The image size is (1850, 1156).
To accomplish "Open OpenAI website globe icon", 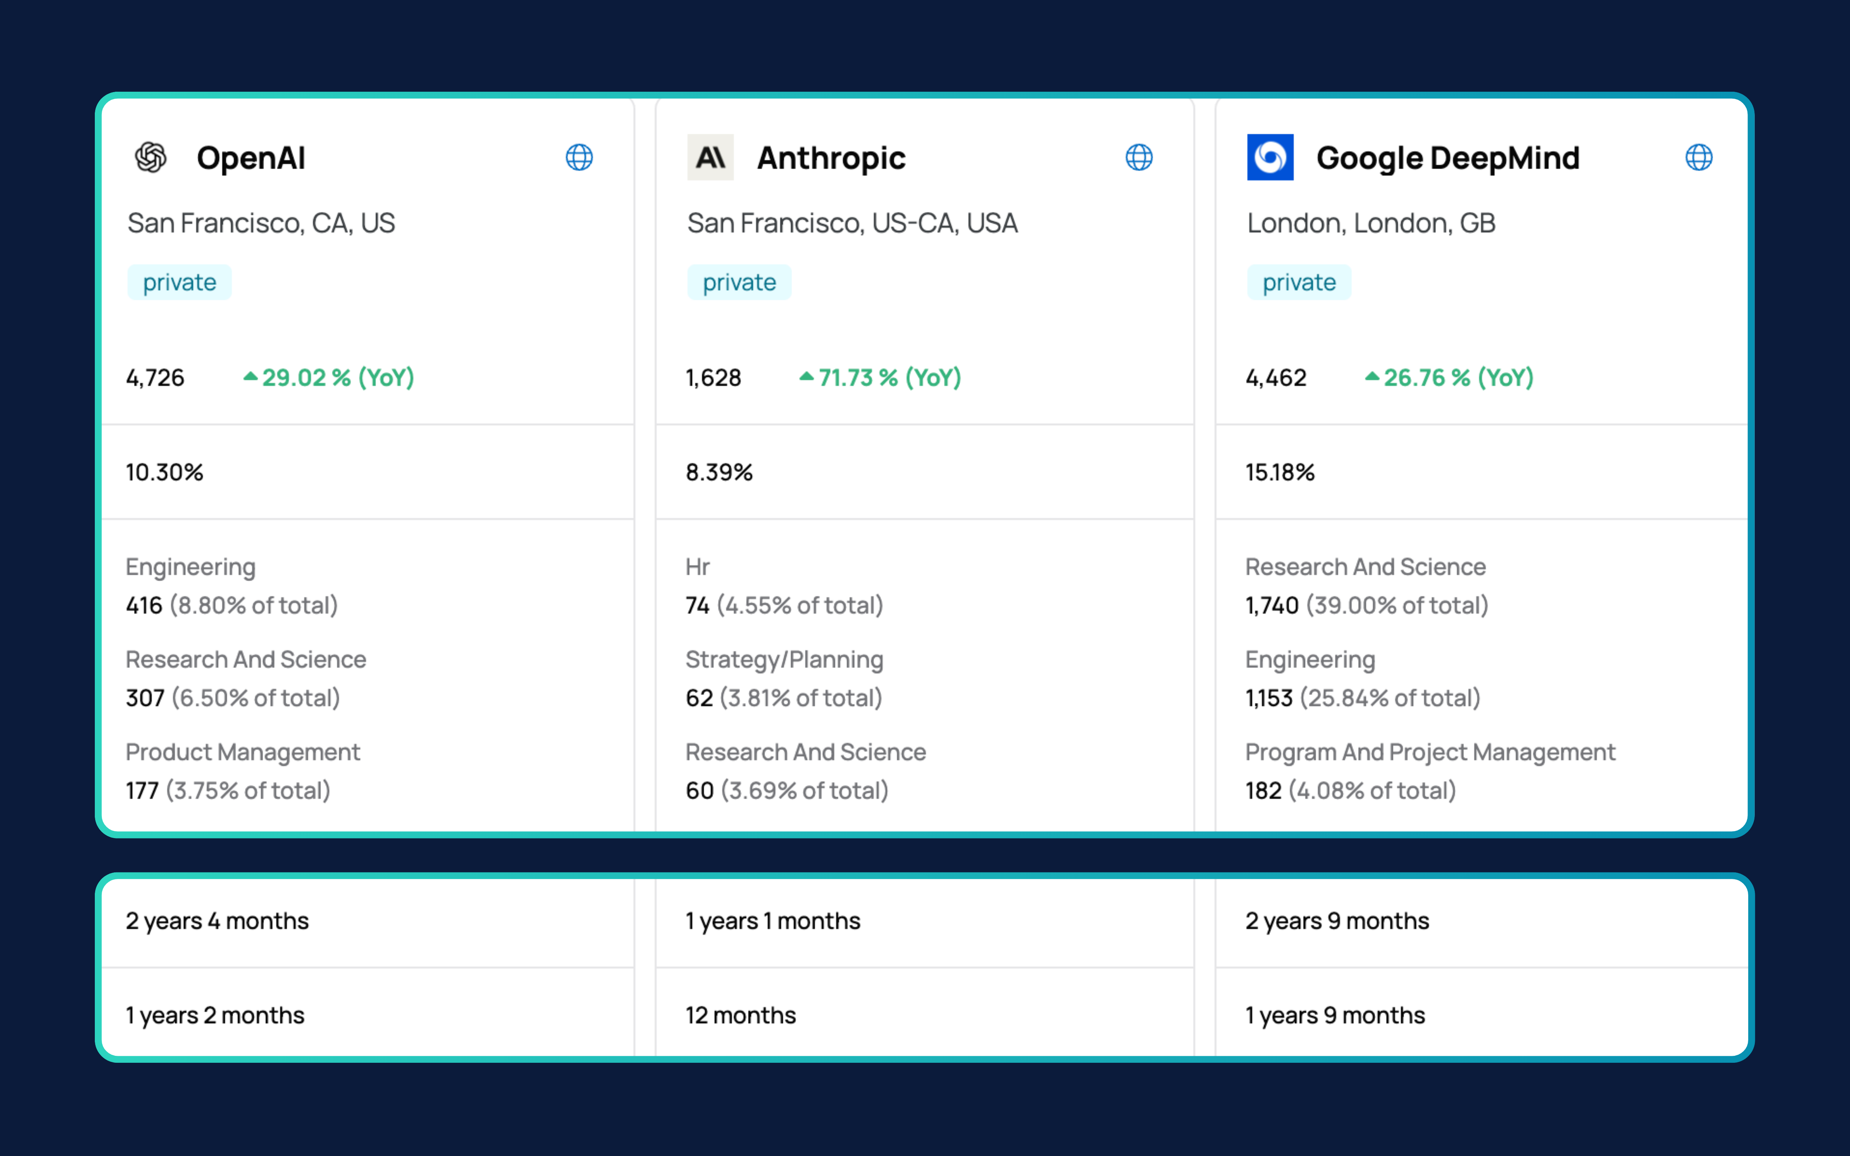I will pos(579,158).
